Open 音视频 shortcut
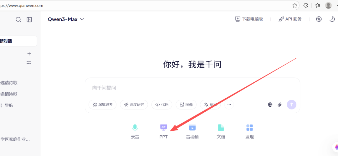Image resolution: width=338 pixels, height=156 pixels. point(192,131)
